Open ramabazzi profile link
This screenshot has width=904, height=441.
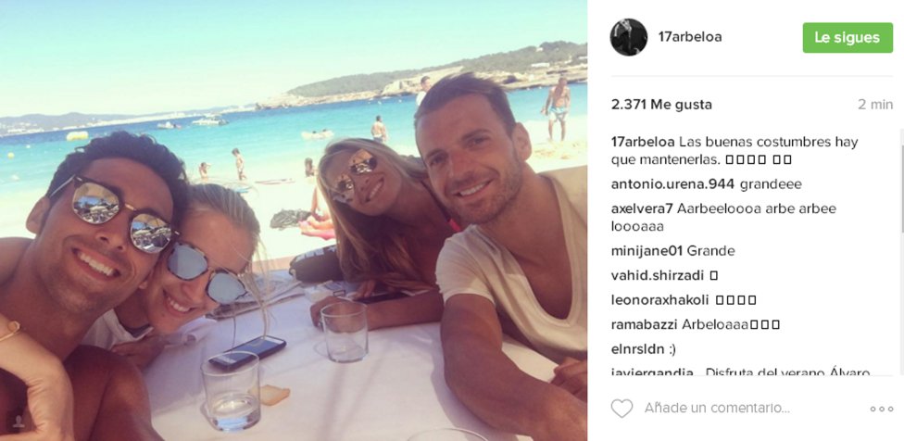coord(644,324)
